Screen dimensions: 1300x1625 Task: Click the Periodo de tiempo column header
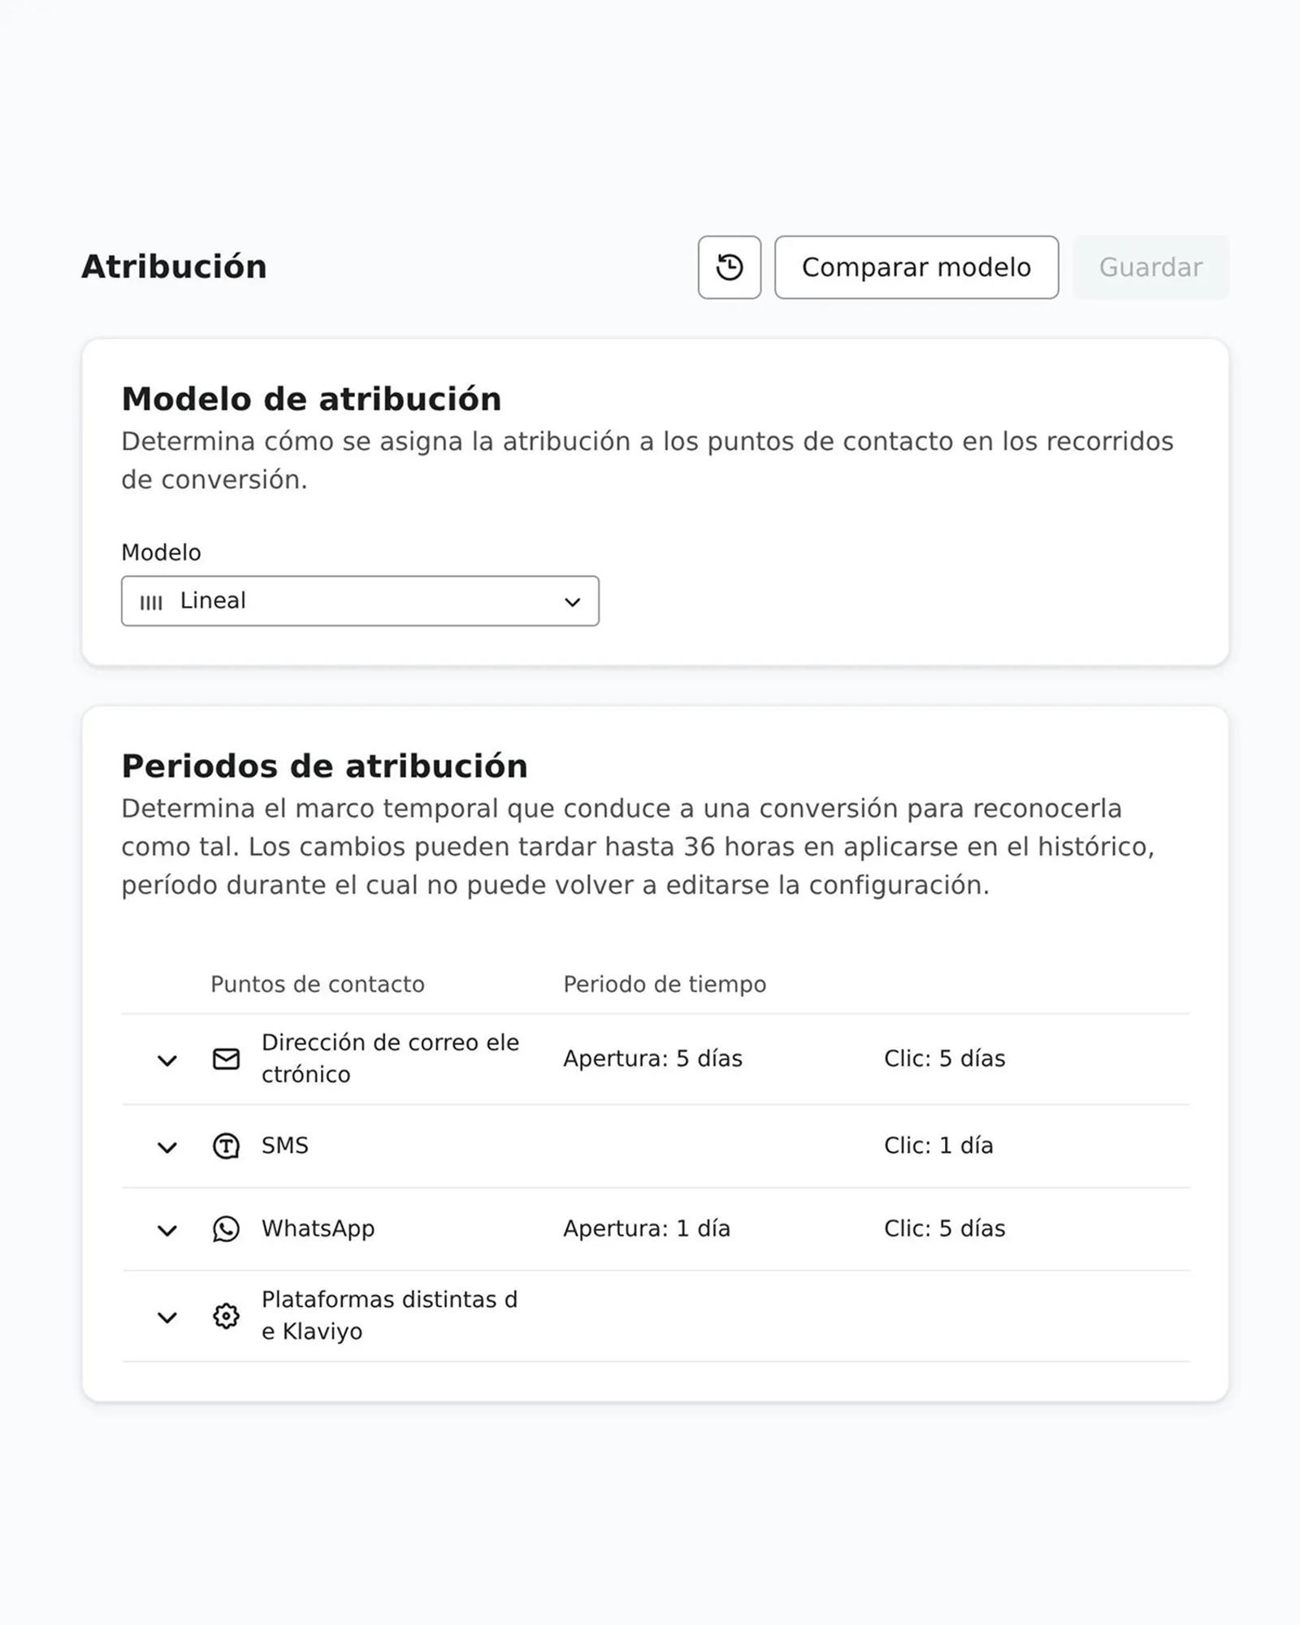coord(664,984)
